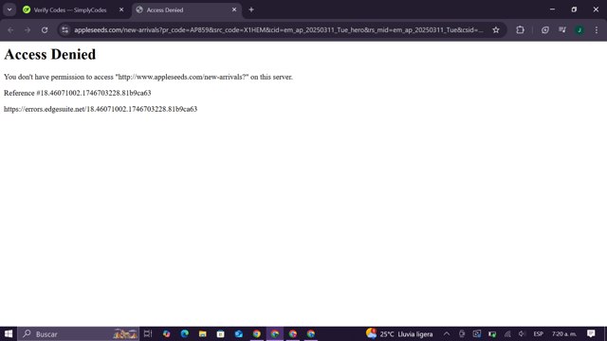Open the Chrome three-dot menu

597,29
